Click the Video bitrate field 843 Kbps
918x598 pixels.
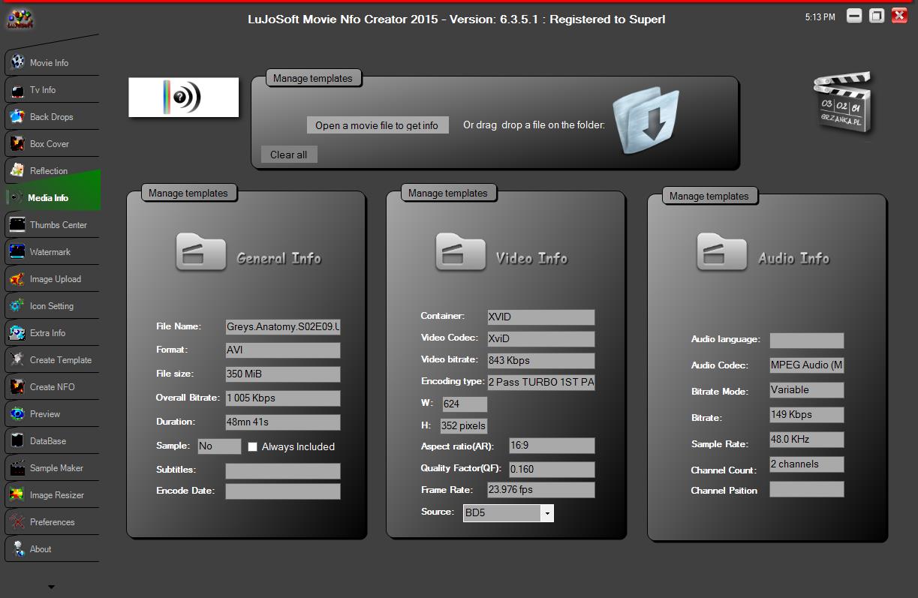pos(541,360)
